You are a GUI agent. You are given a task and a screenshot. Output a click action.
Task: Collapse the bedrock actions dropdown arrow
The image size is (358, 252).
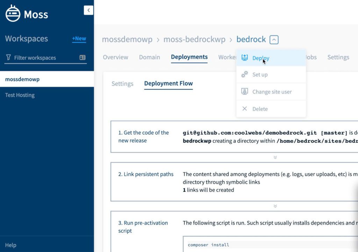(274, 39)
